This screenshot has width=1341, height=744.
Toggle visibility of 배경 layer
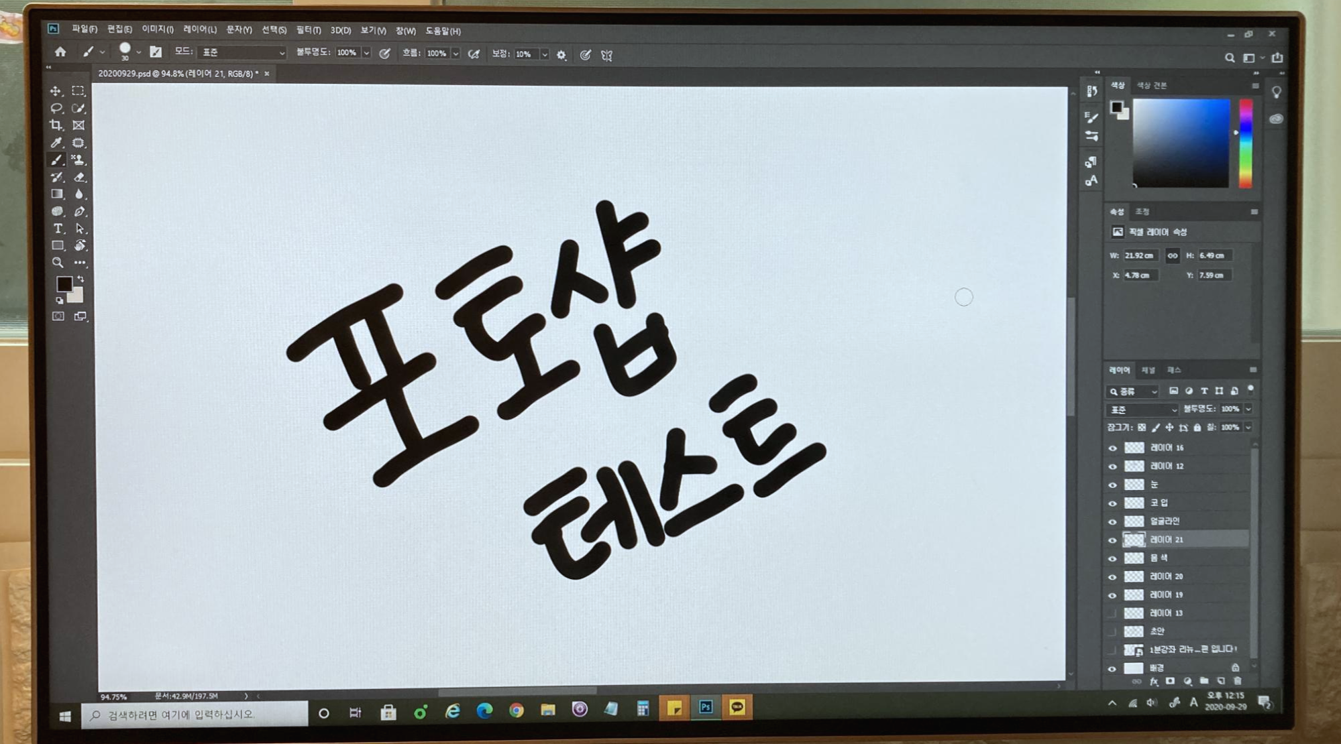pyautogui.click(x=1112, y=668)
